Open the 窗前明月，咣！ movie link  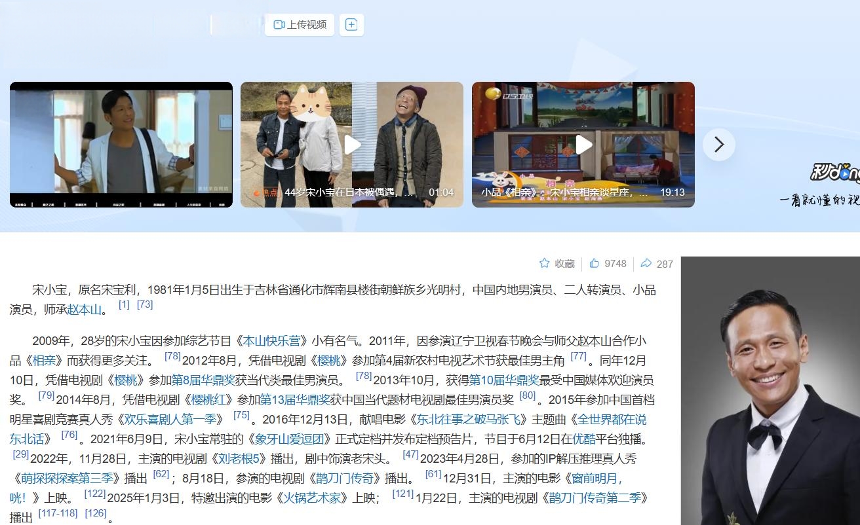tap(596, 478)
